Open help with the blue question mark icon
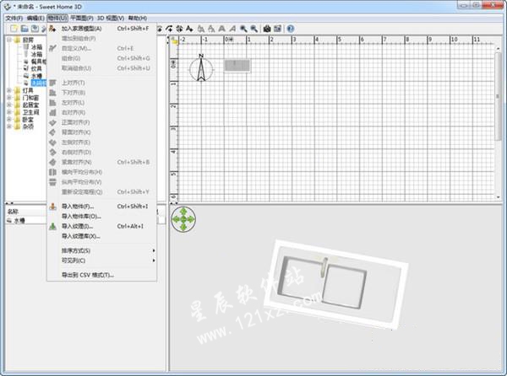 [290, 29]
